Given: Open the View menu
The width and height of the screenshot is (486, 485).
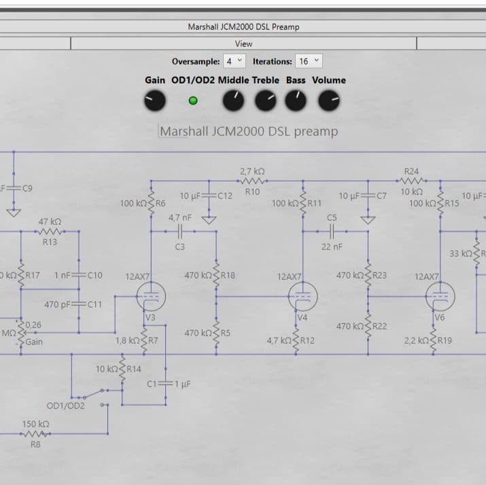Looking at the screenshot, I should tap(243, 43).
